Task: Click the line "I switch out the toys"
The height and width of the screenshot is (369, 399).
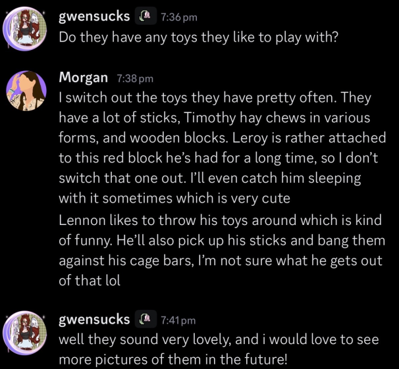Action: (215, 98)
